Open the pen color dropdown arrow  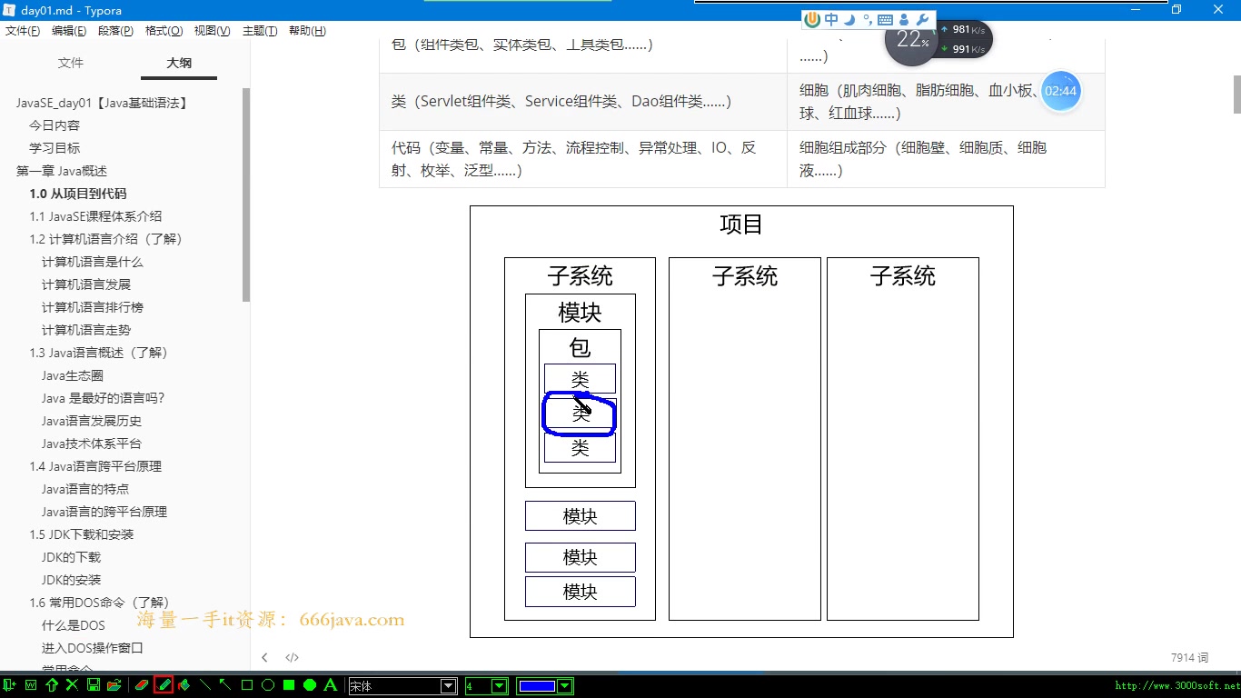(x=565, y=686)
